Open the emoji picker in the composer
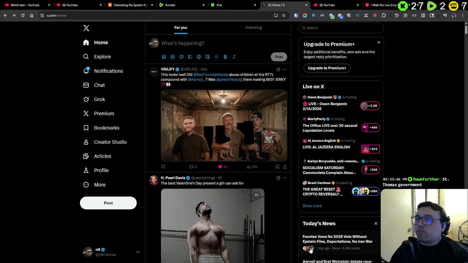Image resolution: width=468 pixels, height=263 pixels. pos(199,57)
